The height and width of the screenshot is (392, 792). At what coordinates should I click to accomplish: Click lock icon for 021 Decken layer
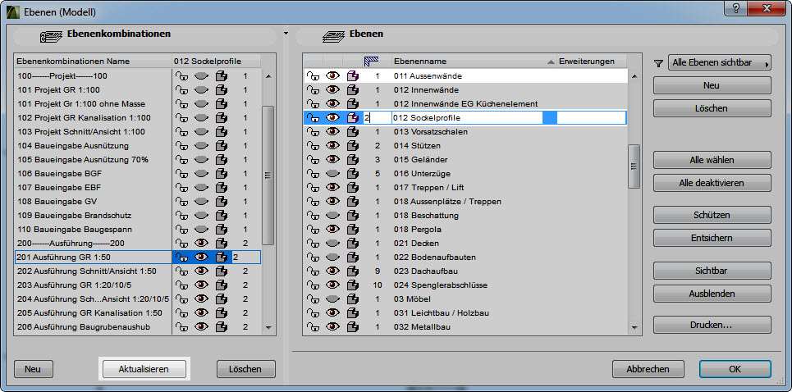point(314,244)
